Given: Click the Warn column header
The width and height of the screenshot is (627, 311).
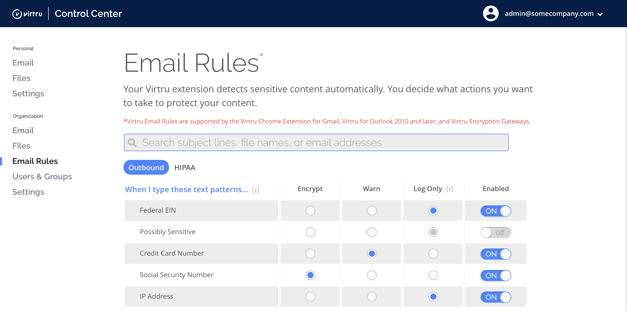Looking at the screenshot, I should pos(371,189).
